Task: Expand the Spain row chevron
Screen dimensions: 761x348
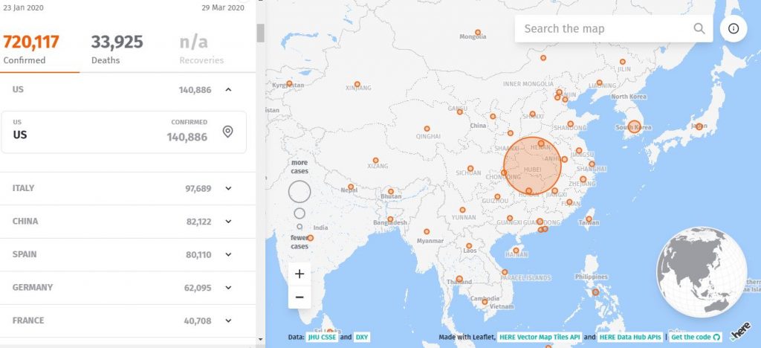Action: coord(229,254)
